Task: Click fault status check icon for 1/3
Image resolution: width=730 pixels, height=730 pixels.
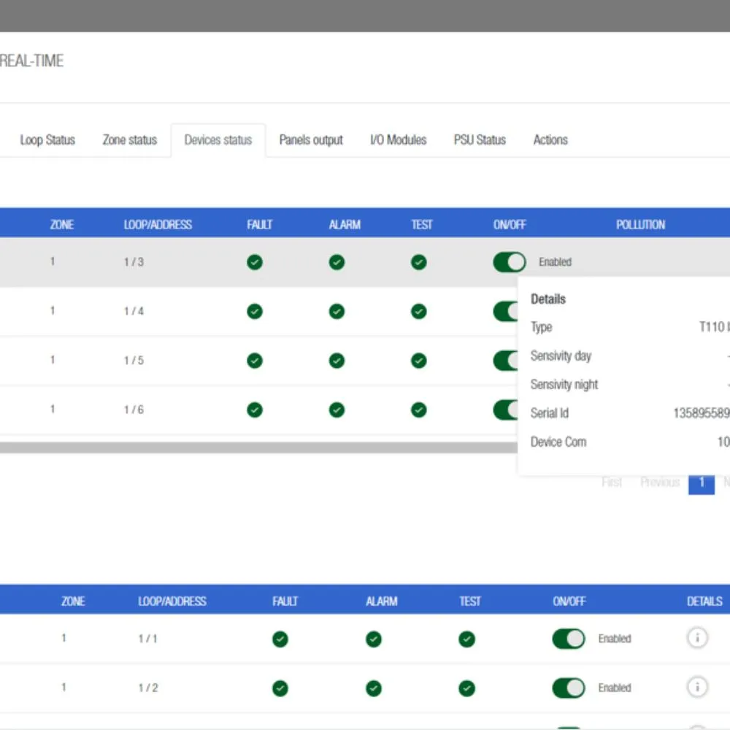Action: (x=255, y=262)
